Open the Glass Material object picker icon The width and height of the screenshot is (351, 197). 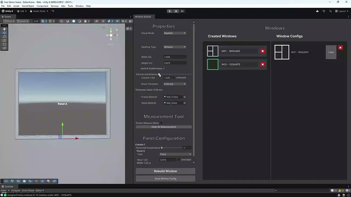click(184, 103)
